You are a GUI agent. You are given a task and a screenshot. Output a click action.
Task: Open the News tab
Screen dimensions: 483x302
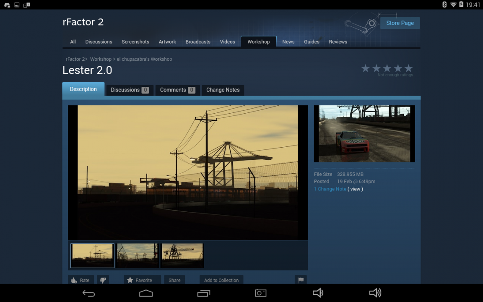pyautogui.click(x=288, y=42)
